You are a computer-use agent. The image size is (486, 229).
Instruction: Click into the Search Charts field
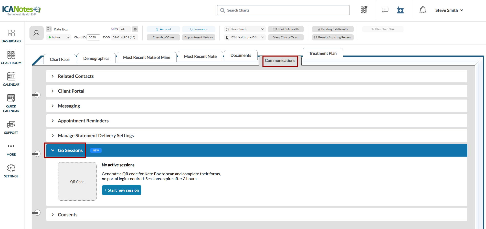[283, 10]
